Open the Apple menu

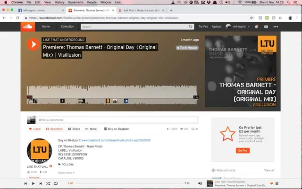pyautogui.click(x=6, y=2)
